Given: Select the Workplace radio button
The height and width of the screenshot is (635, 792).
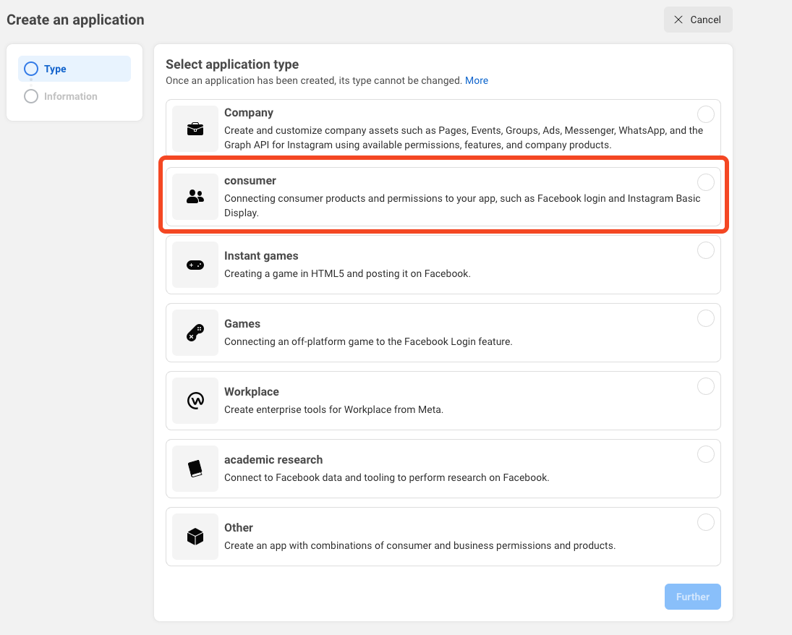Looking at the screenshot, I should point(705,386).
